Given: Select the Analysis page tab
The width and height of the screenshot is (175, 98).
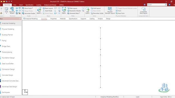Looking at the screenshot, I should (100, 19).
